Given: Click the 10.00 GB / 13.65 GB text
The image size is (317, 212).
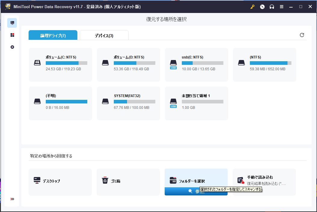Looking at the screenshot, I should coord(198,69).
